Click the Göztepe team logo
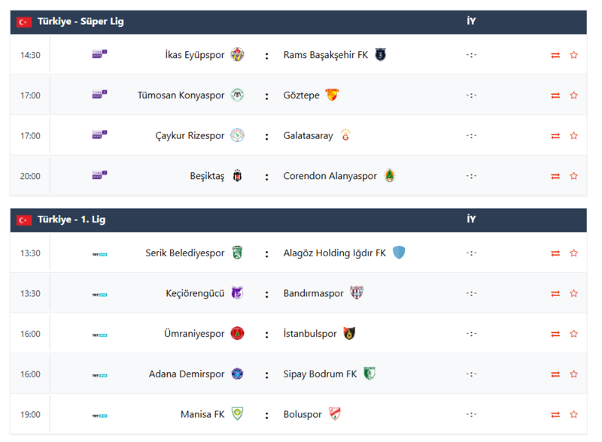Screen dimensions: 602x442 [x=332, y=95]
